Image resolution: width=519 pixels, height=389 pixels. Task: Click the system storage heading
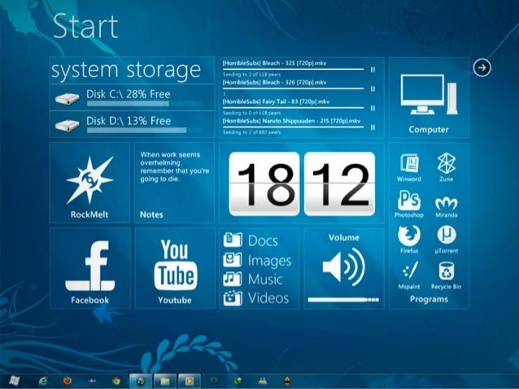(x=126, y=70)
